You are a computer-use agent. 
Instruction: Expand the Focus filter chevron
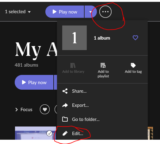17,110
